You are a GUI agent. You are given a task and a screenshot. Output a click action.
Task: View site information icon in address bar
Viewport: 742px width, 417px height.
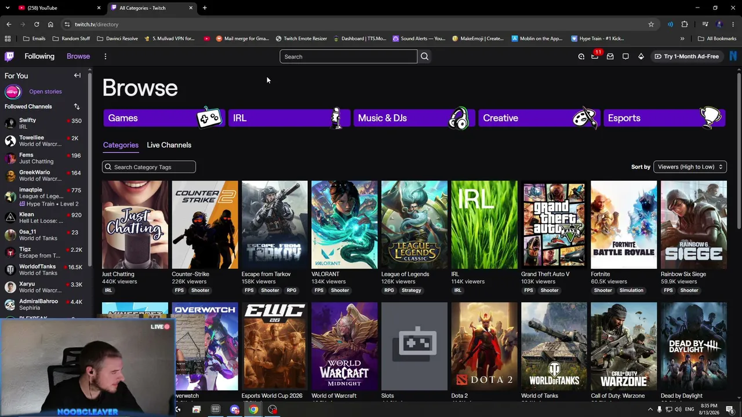67,24
